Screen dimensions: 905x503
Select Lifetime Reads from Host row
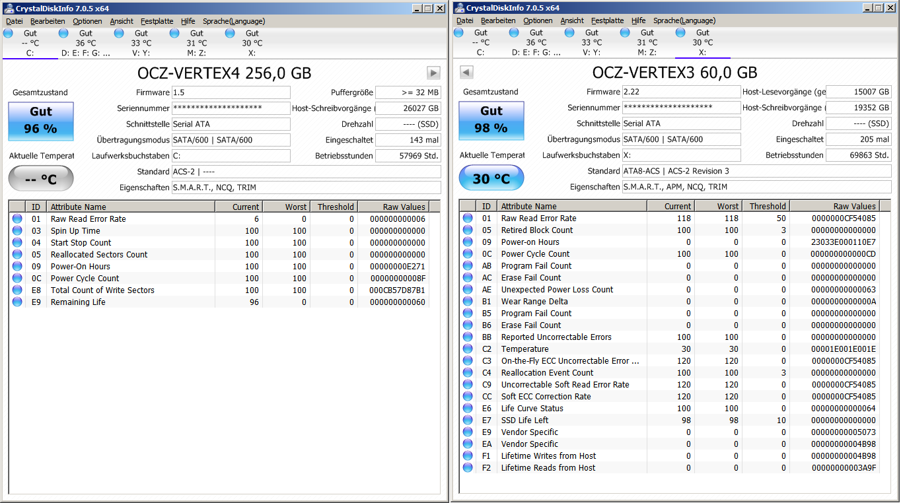670,467
